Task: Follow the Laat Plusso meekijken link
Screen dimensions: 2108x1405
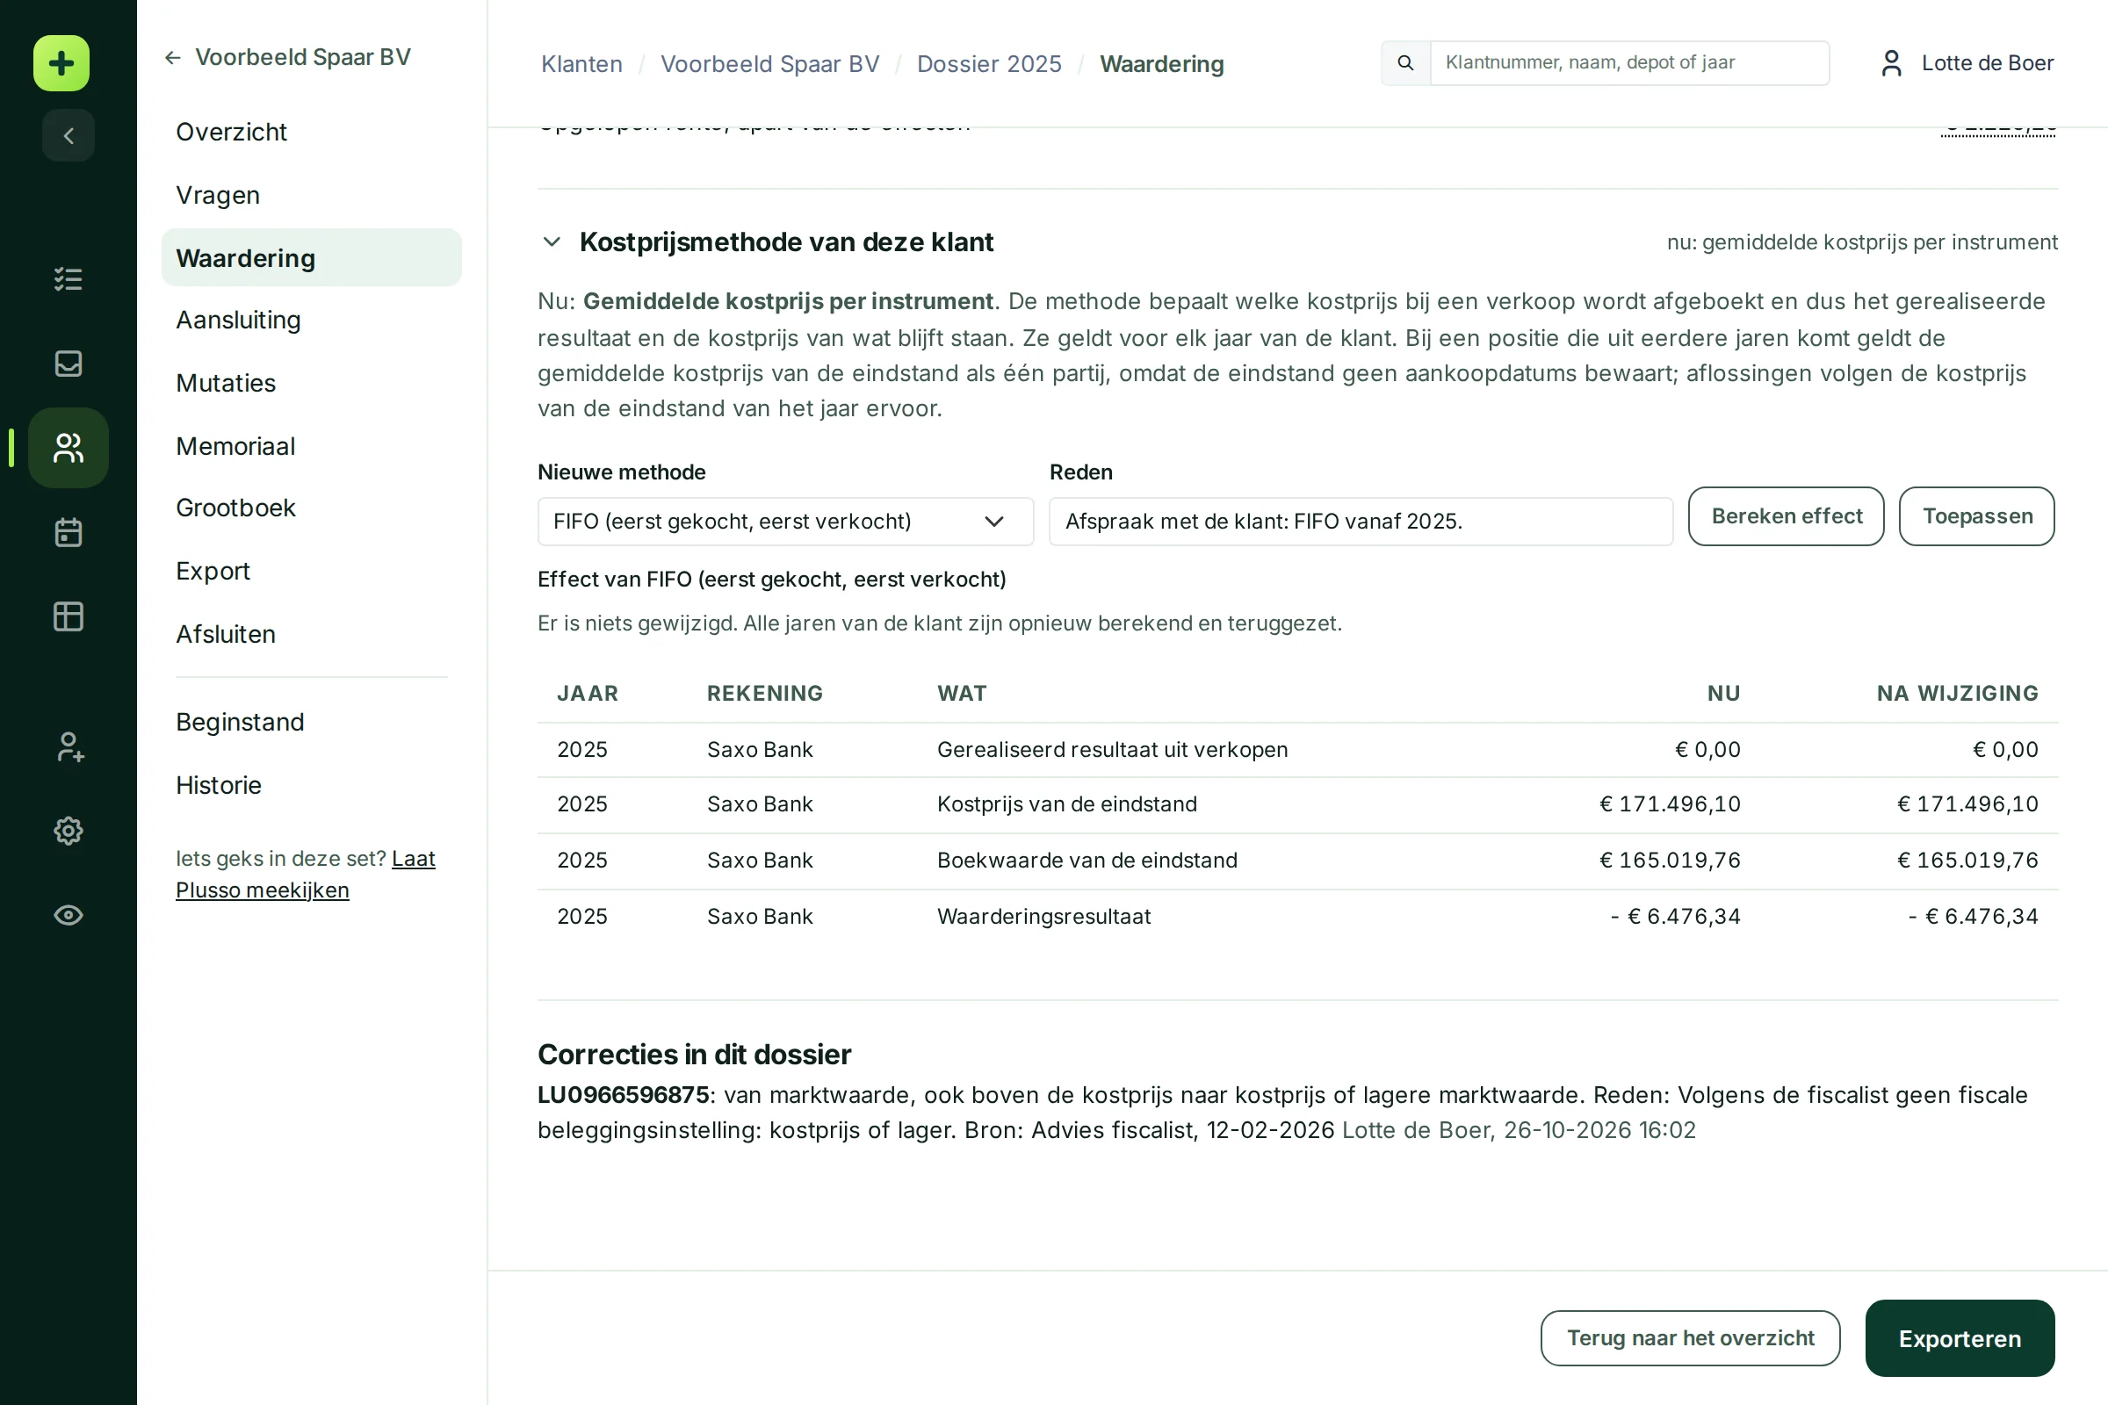Action: pos(305,875)
